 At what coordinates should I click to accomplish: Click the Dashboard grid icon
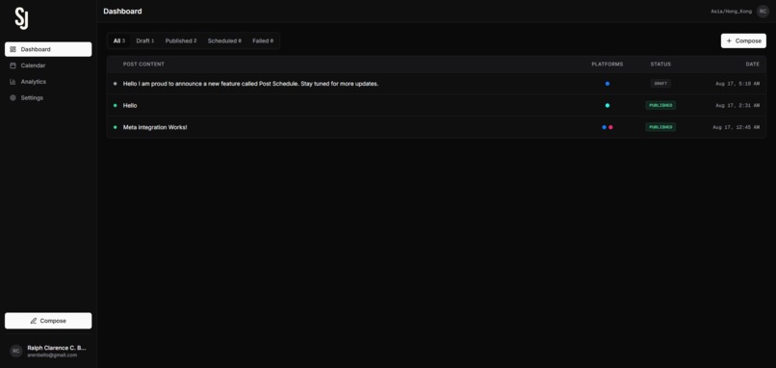click(13, 49)
